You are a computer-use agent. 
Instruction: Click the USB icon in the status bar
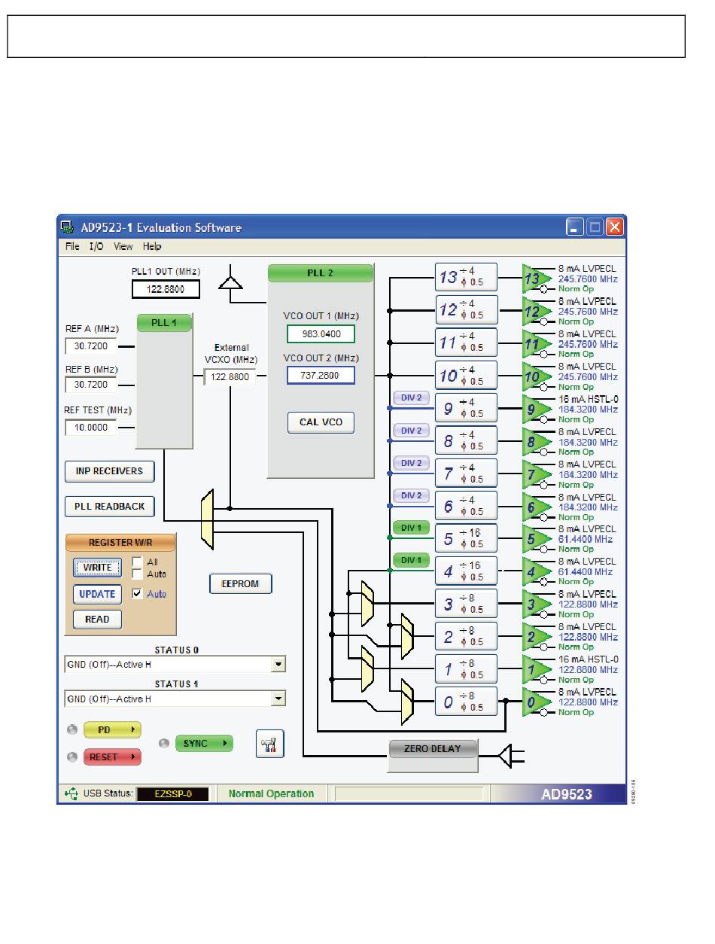coord(71,793)
